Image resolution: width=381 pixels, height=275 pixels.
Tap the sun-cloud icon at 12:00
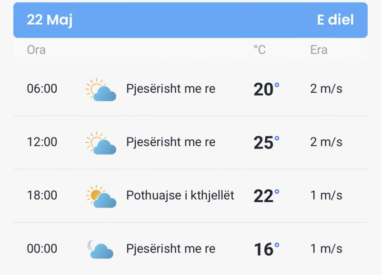click(x=101, y=143)
